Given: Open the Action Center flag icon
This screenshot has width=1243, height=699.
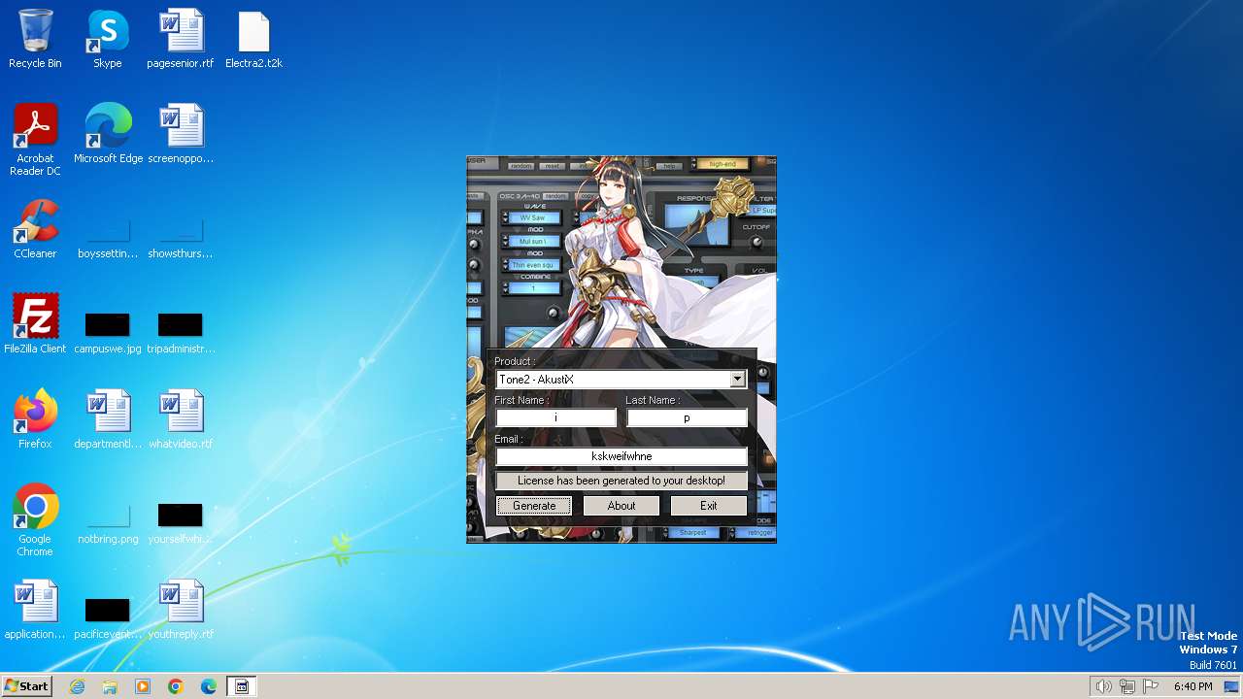Looking at the screenshot, I should tap(1151, 686).
